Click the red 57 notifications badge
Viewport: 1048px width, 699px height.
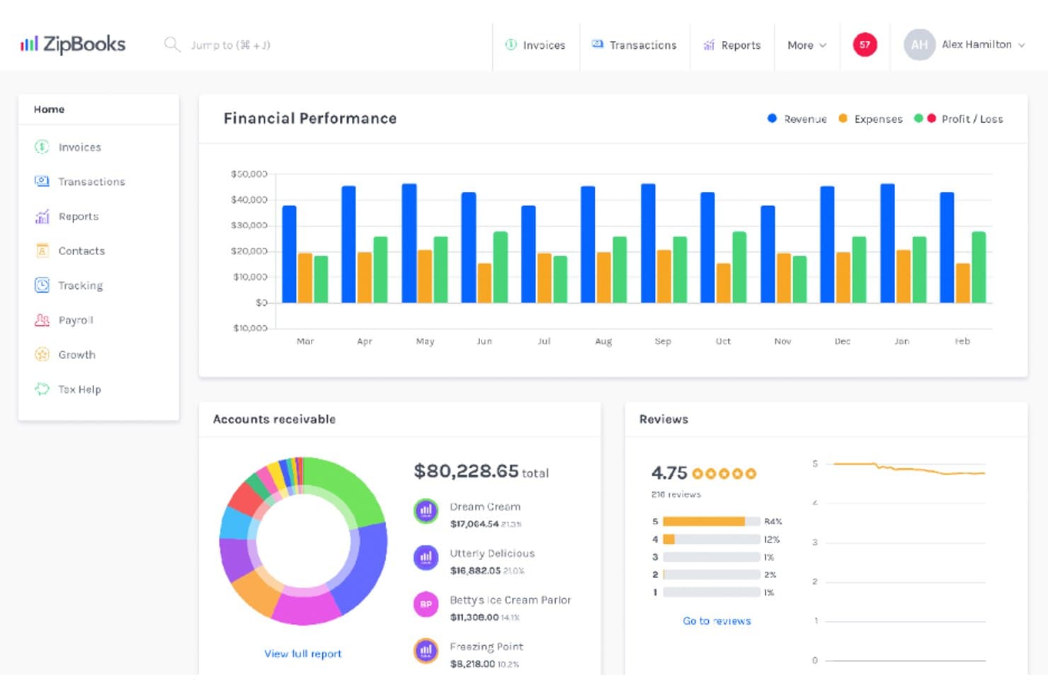(x=865, y=45)
